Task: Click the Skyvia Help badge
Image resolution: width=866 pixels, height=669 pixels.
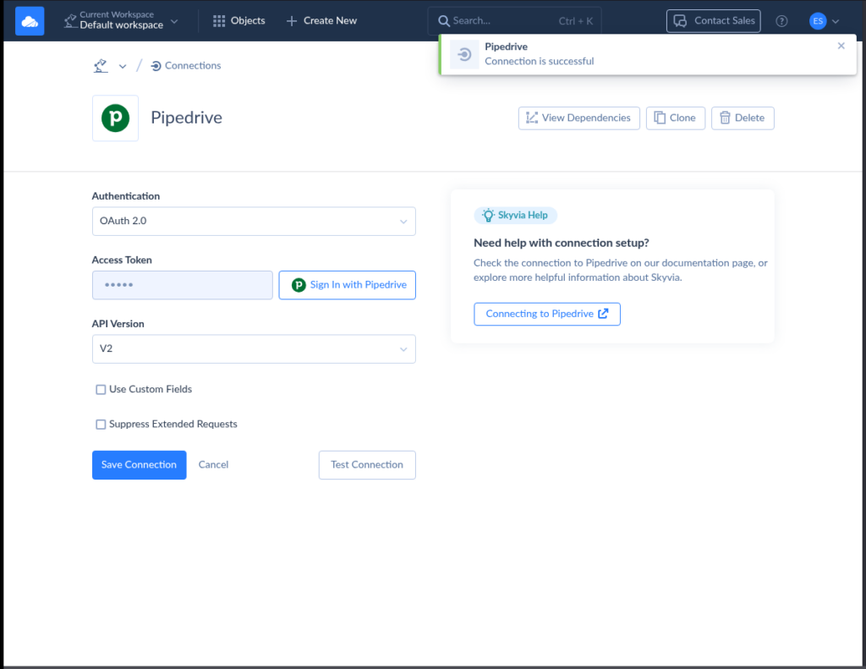Action: (515, 216)
